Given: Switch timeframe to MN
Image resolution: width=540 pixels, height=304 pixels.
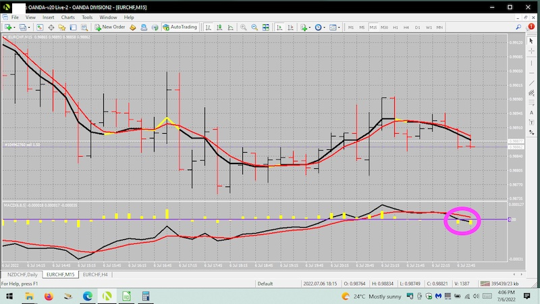Looking at the screenshot, I should pyautogui.click(x=439, y=27).
